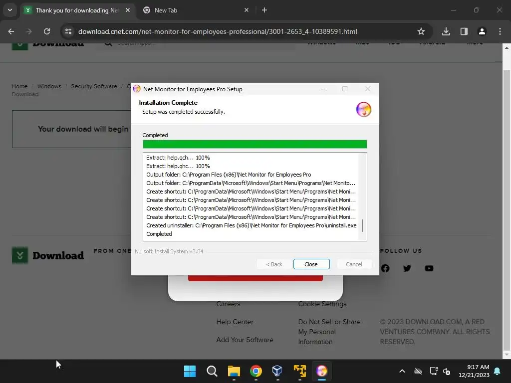Open taskbar Search
The width and height of the screenshot is (511, 383).
[212, 371]
